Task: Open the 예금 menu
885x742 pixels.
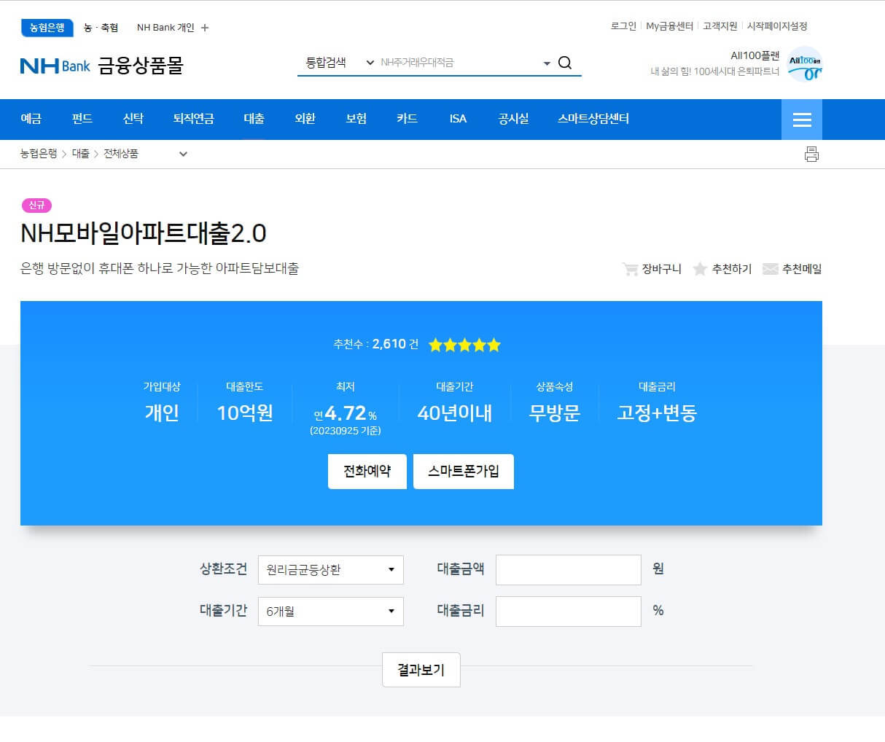Action: [x=31, y=119]
